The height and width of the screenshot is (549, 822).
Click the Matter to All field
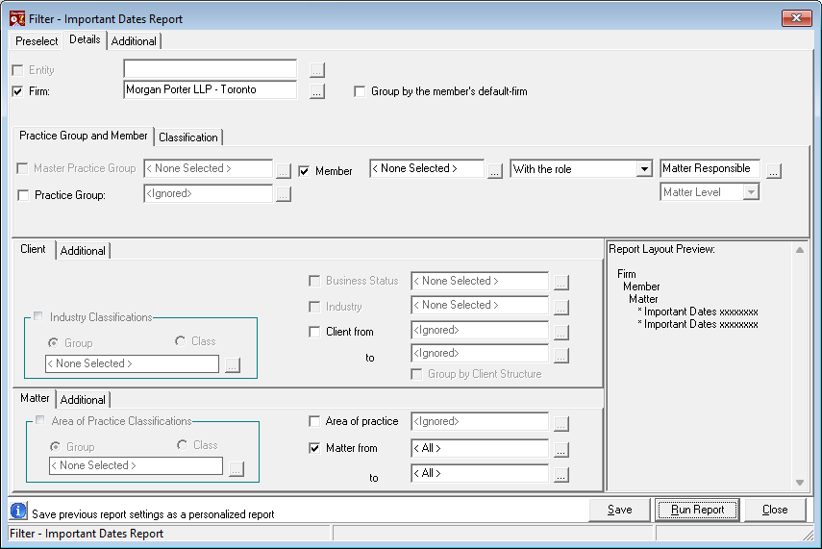click(480, 473)
